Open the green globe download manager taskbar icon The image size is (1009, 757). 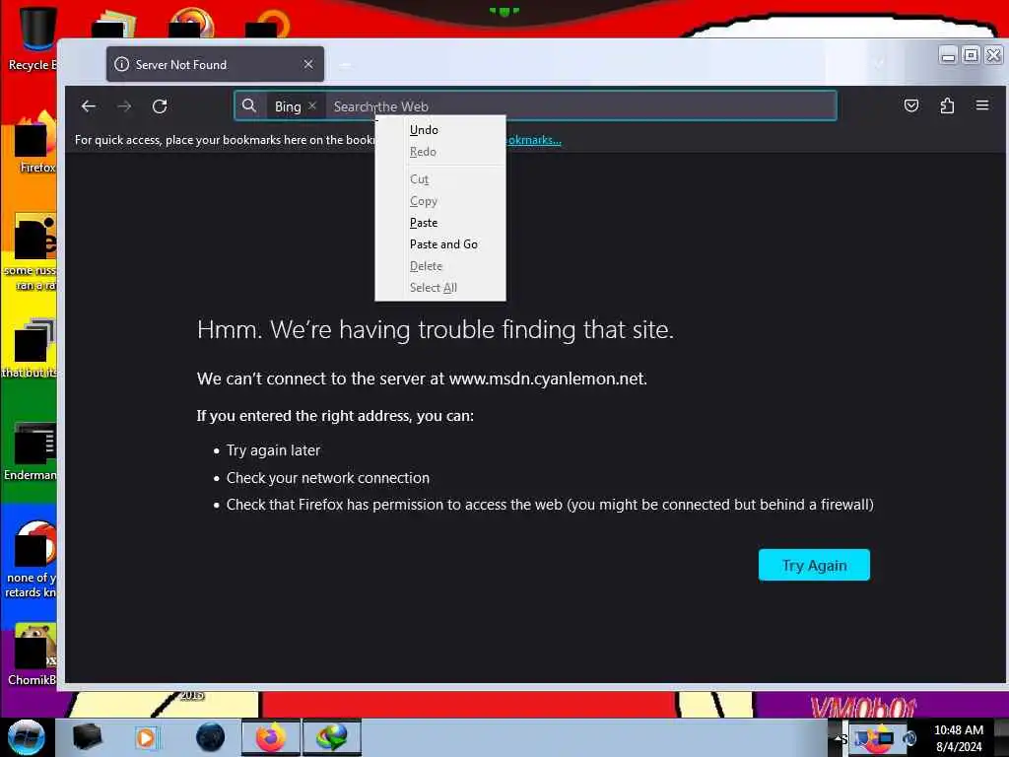click(x=331, y=737)
